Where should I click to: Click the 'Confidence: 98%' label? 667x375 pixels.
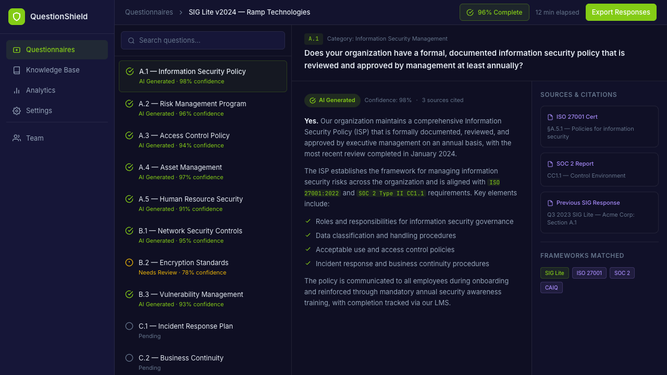point(388,100)
